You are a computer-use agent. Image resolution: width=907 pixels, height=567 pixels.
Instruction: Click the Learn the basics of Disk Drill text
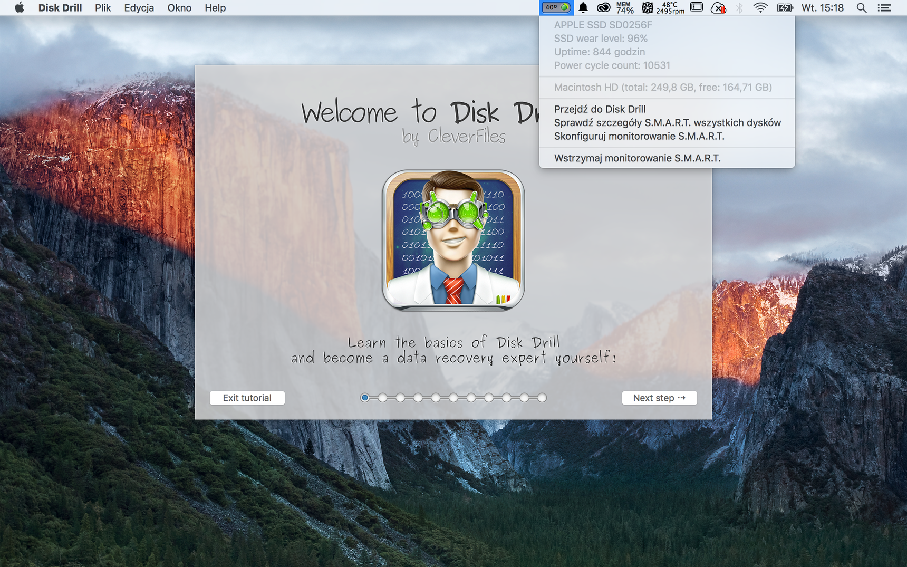coord(453,343)
